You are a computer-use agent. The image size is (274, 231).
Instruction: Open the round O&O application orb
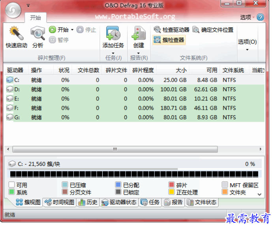pos(13,10)
